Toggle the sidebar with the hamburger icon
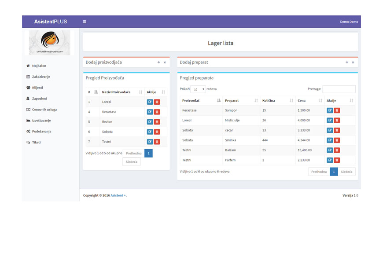 (x=85, y=22)
